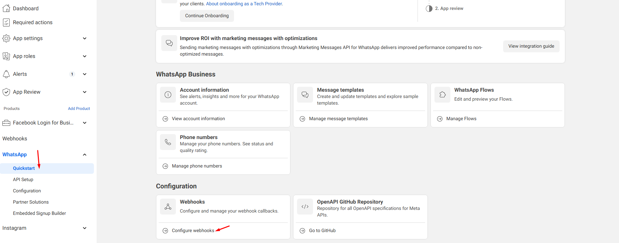Viewport: 619px width, 243px height.
Task: Open the Add Product link
Action: pyautogui.click(x=79, y=109)
